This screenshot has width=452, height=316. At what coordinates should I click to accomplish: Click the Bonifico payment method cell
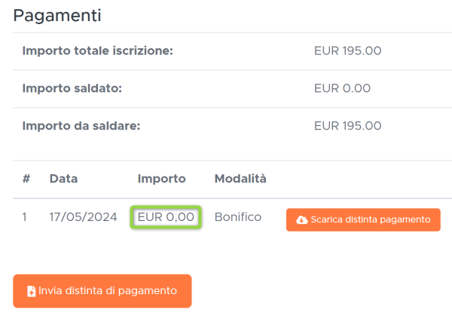click(x=238, y=217)
